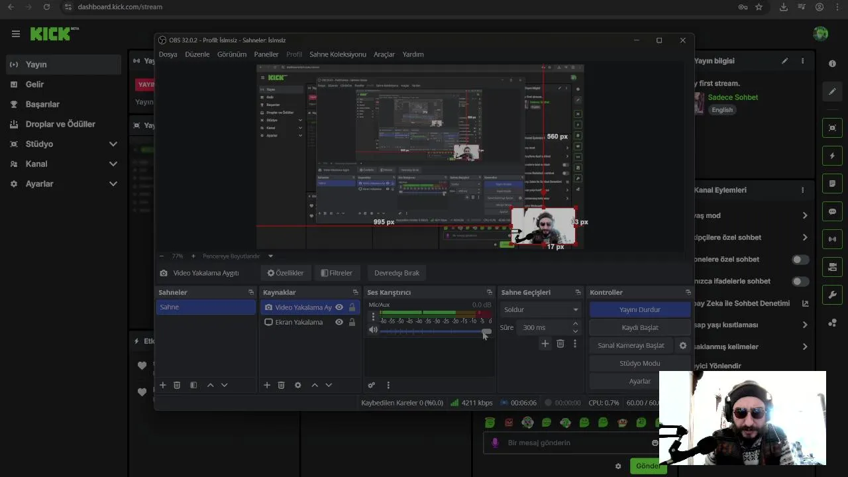
Task: Unlock the Video Yakalama Aygıtı source
Action: point(352,307)
